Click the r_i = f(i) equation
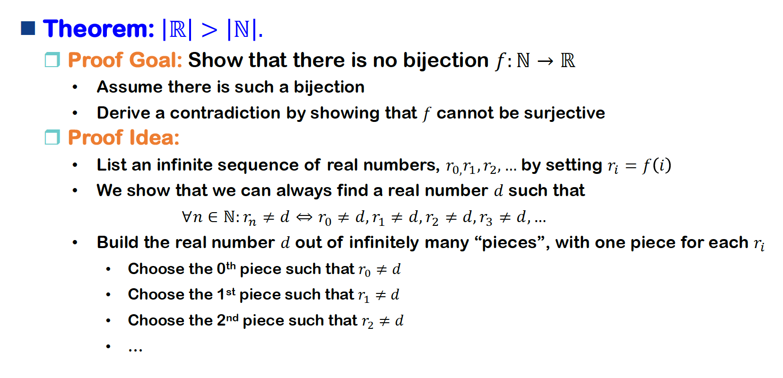 point(639,166)
